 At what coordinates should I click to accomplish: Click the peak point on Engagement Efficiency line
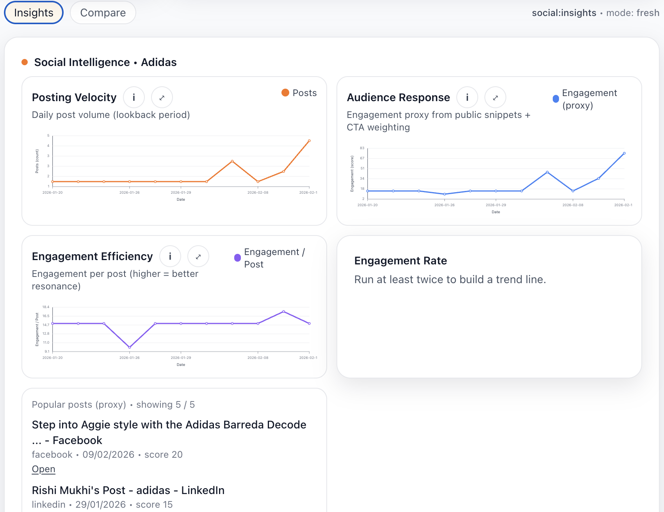[x=284, y=312]
